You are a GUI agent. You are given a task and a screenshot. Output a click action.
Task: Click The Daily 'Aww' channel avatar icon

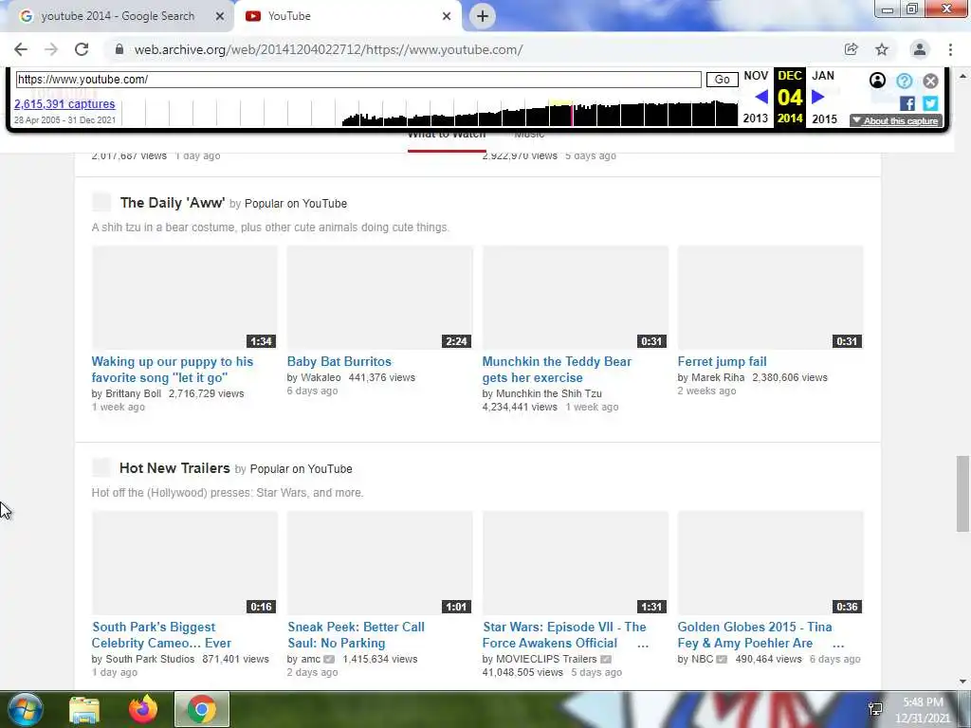tap(101, 203)
